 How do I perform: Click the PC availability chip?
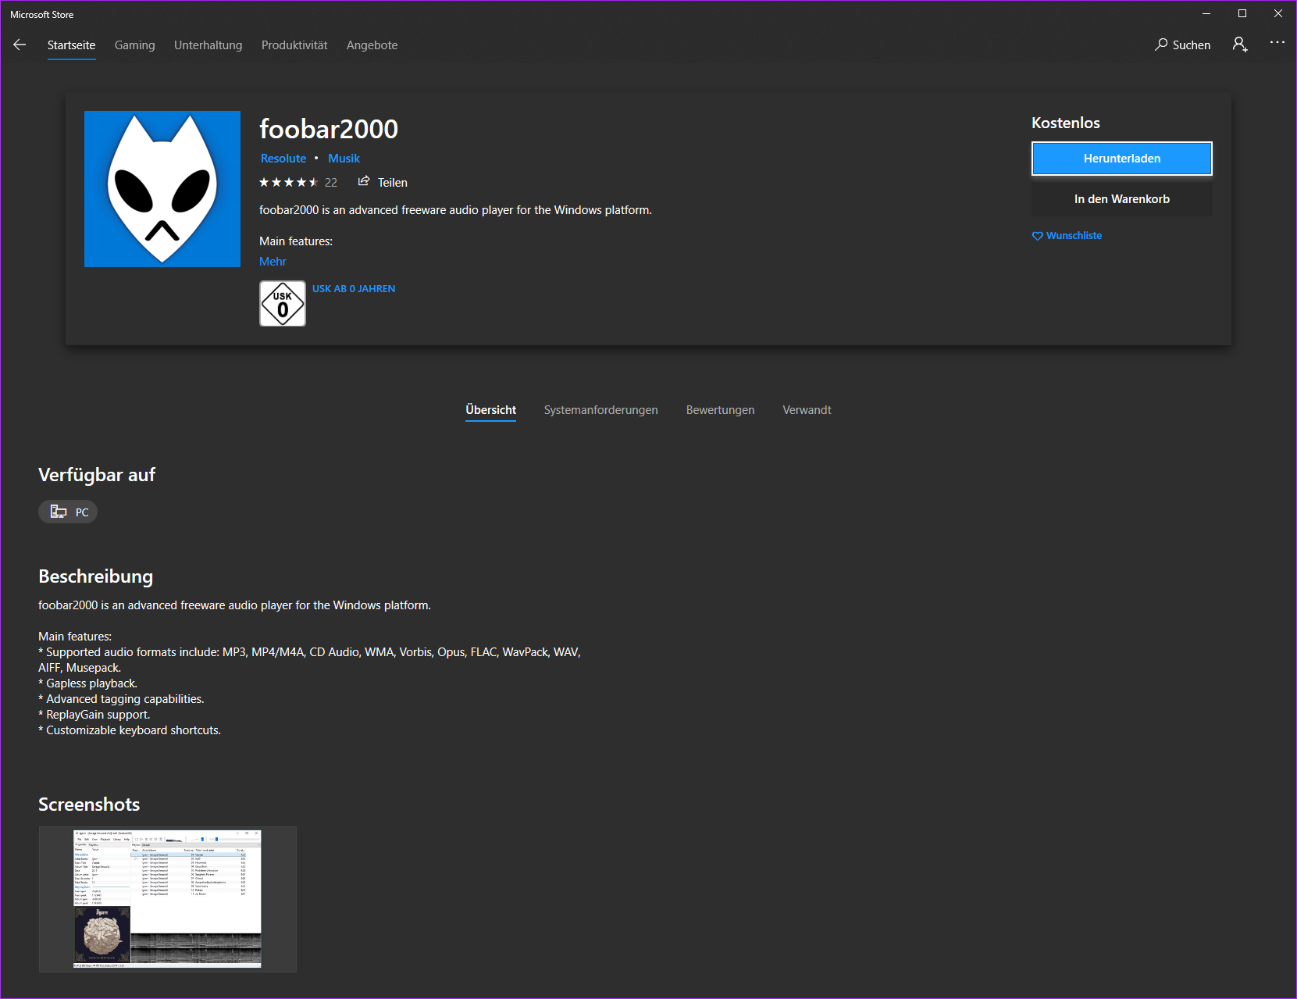[68, 512]
